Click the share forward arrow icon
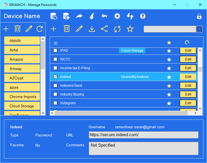207x163 pixels. click(79, 16)
